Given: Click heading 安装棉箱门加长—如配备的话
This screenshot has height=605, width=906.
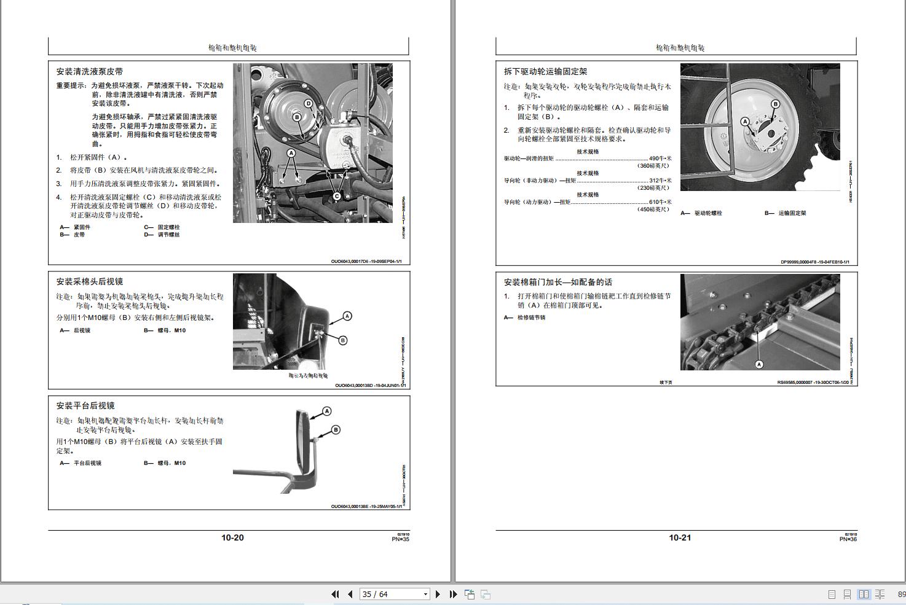Looking at the screenshot, I should click(x=558, y=282).
